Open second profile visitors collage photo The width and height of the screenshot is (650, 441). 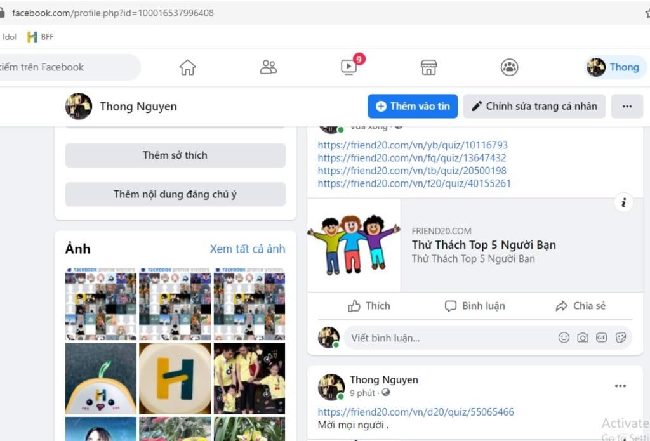pos(175,304)
